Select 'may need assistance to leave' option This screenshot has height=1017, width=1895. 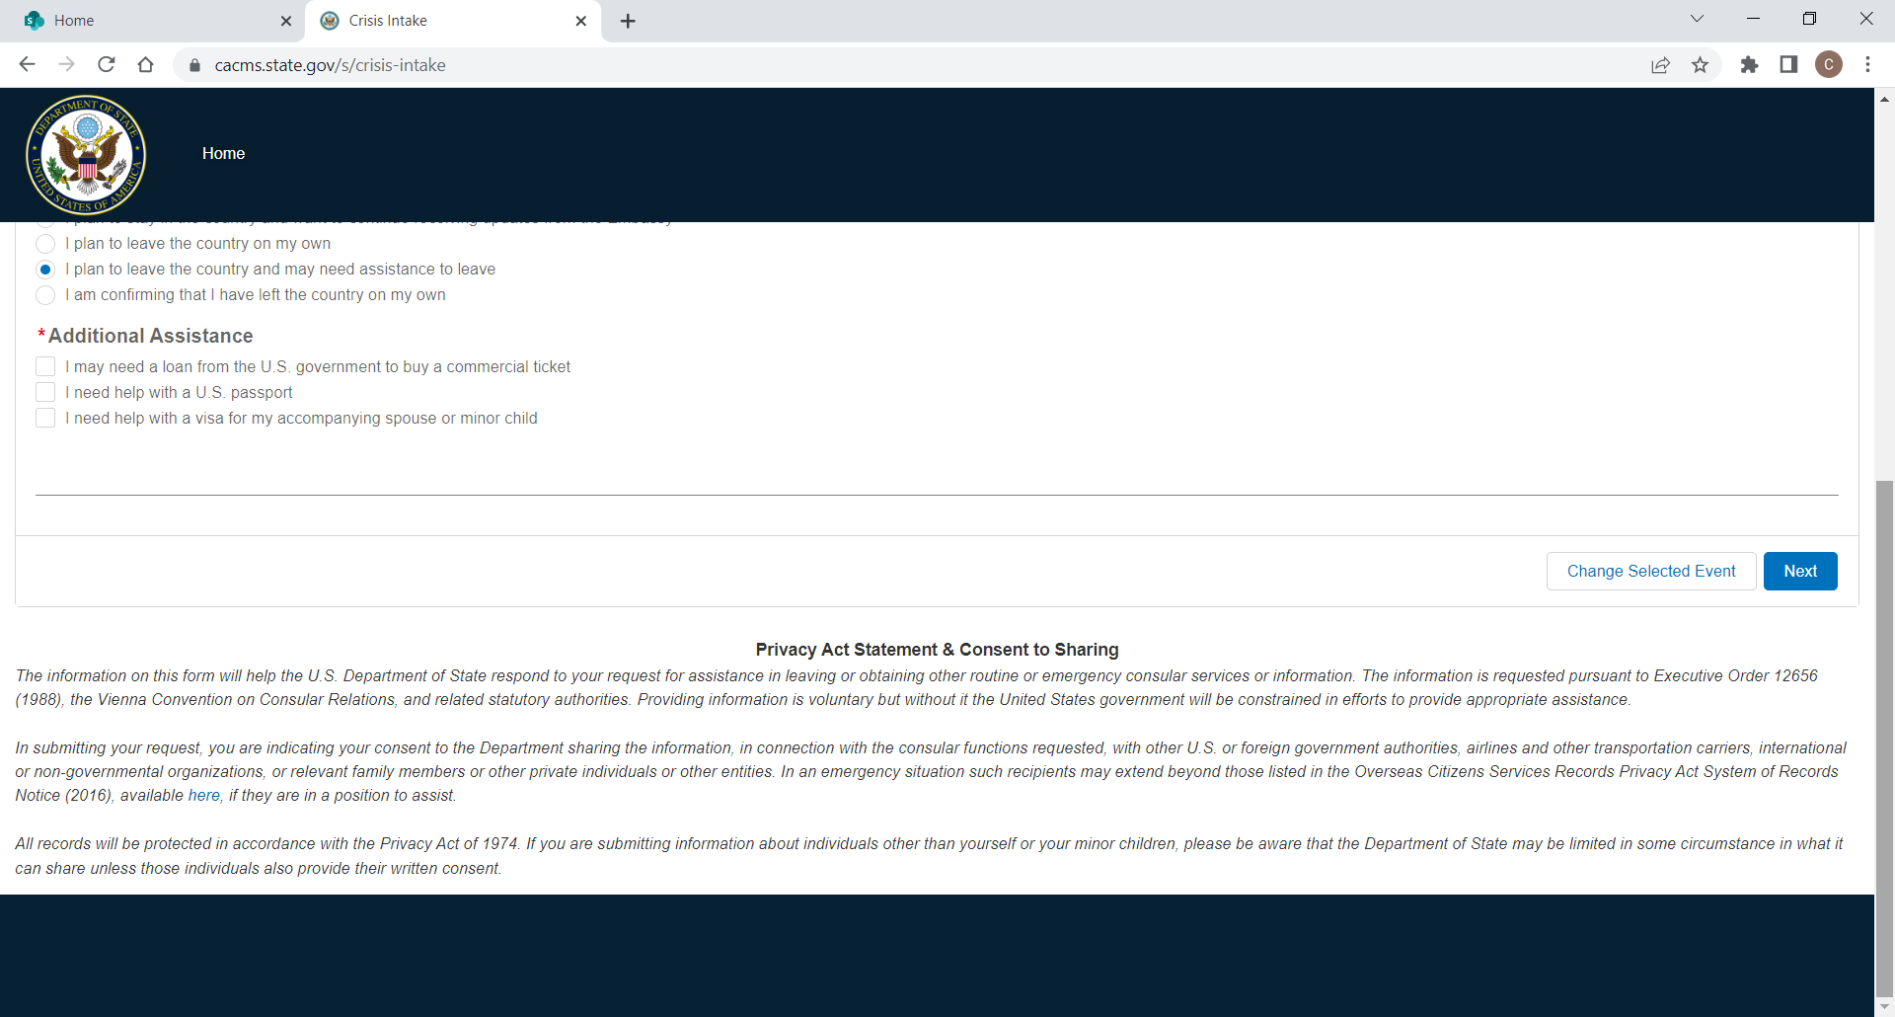point(45,270)
